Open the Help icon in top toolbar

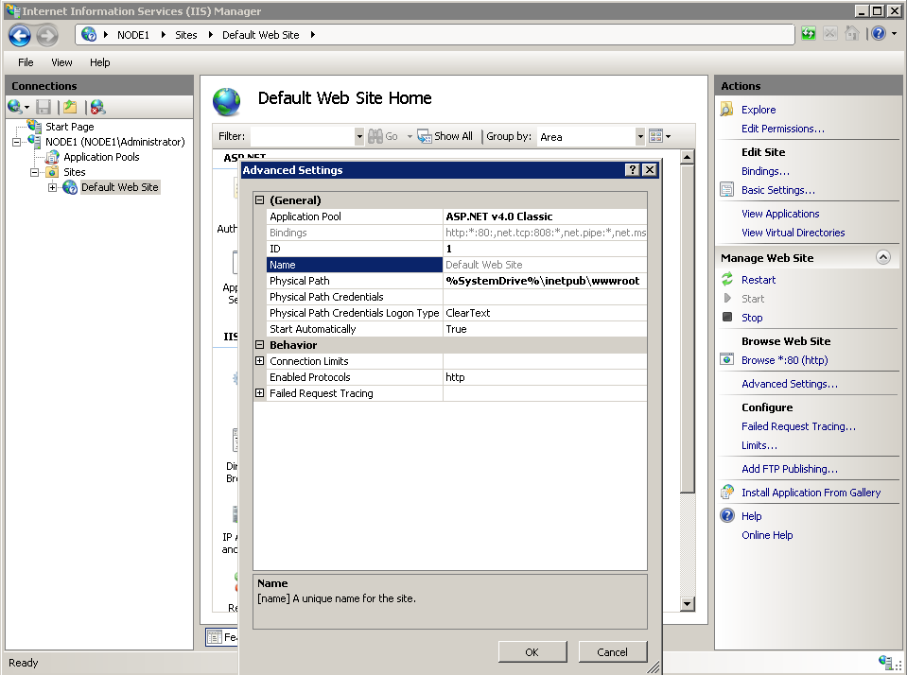coord(878,34)
